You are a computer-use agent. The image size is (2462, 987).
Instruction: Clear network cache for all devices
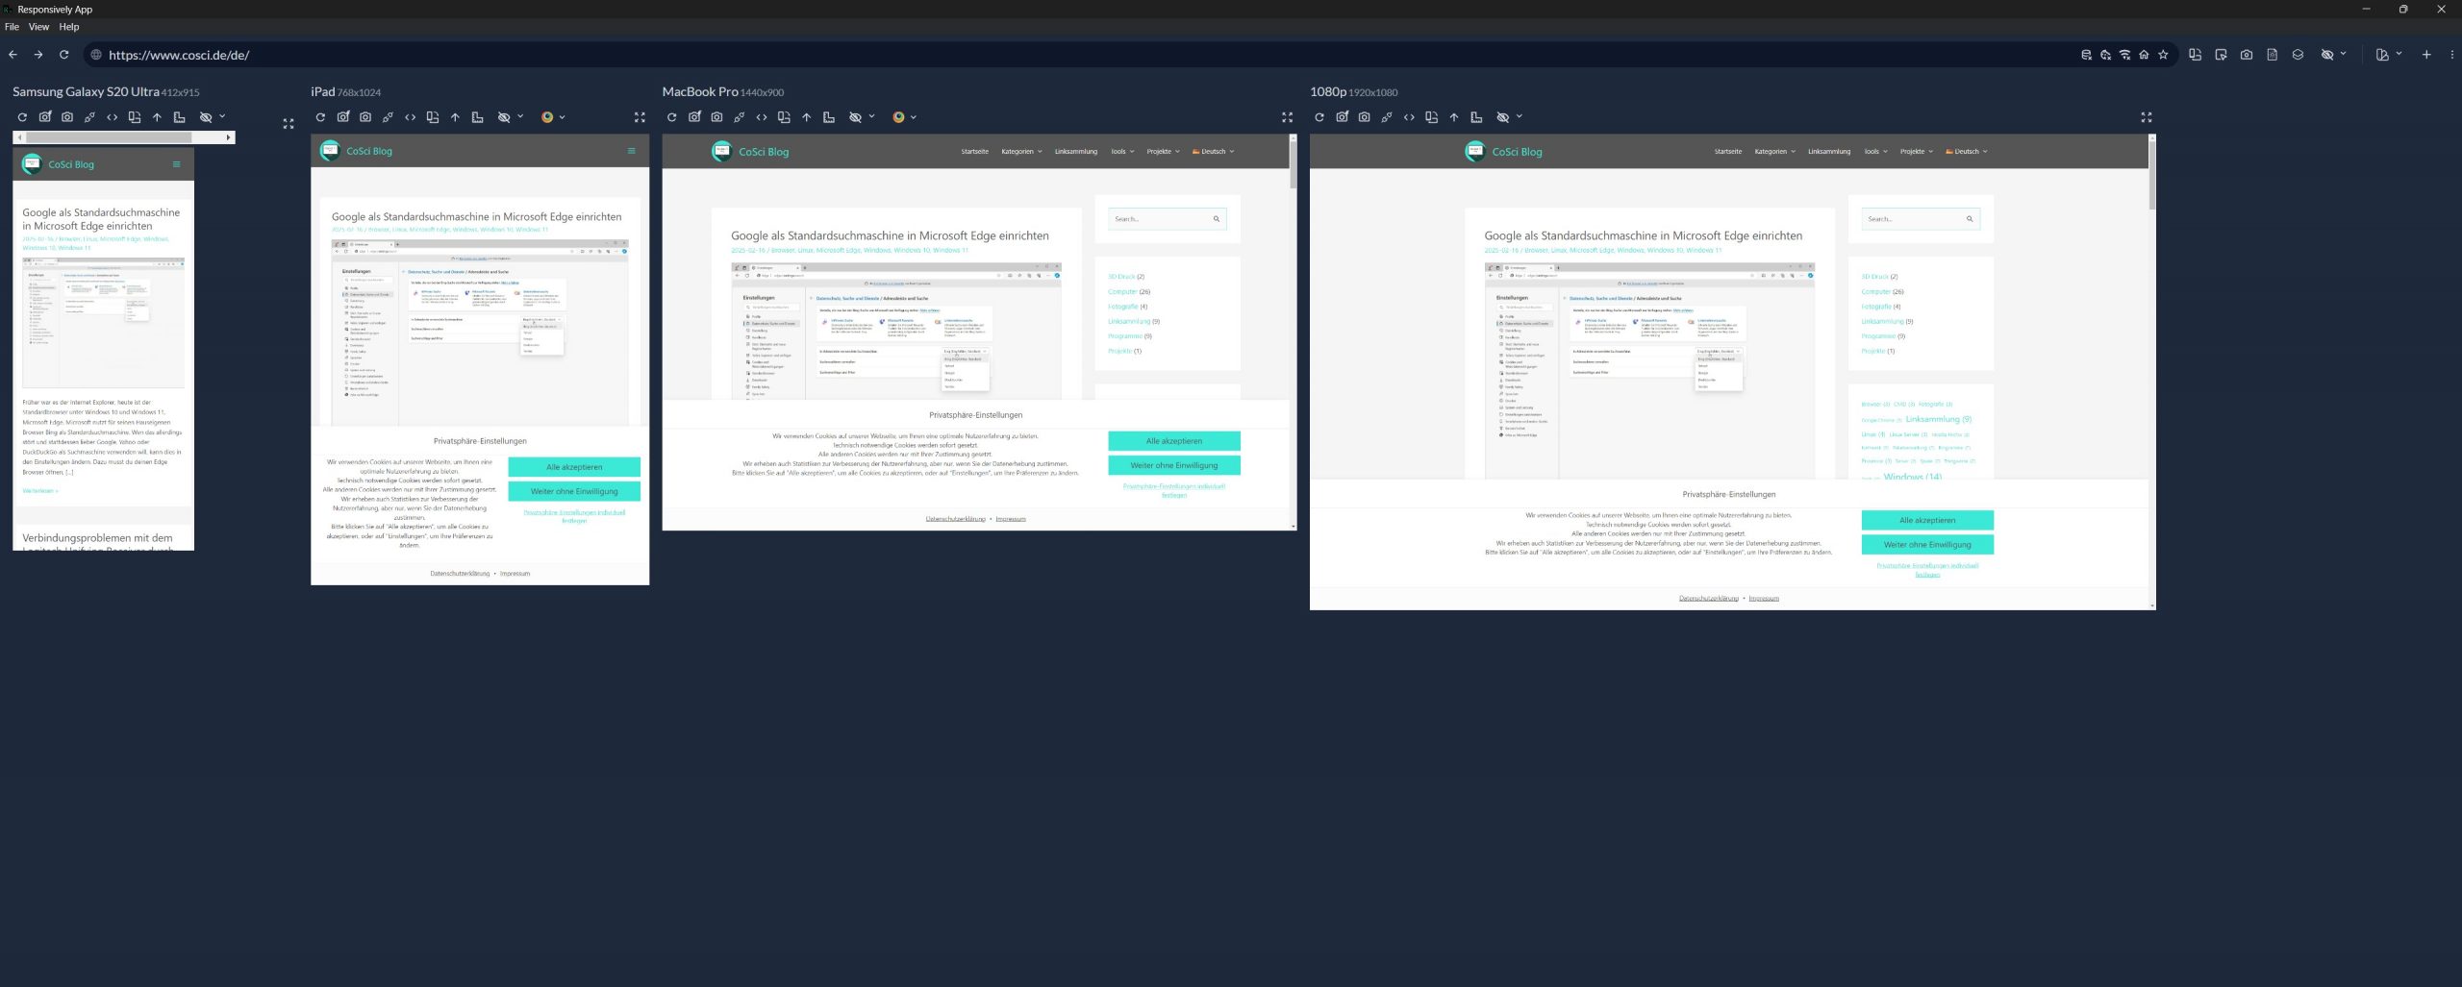pyautogui.click(x=2086, y=55)
